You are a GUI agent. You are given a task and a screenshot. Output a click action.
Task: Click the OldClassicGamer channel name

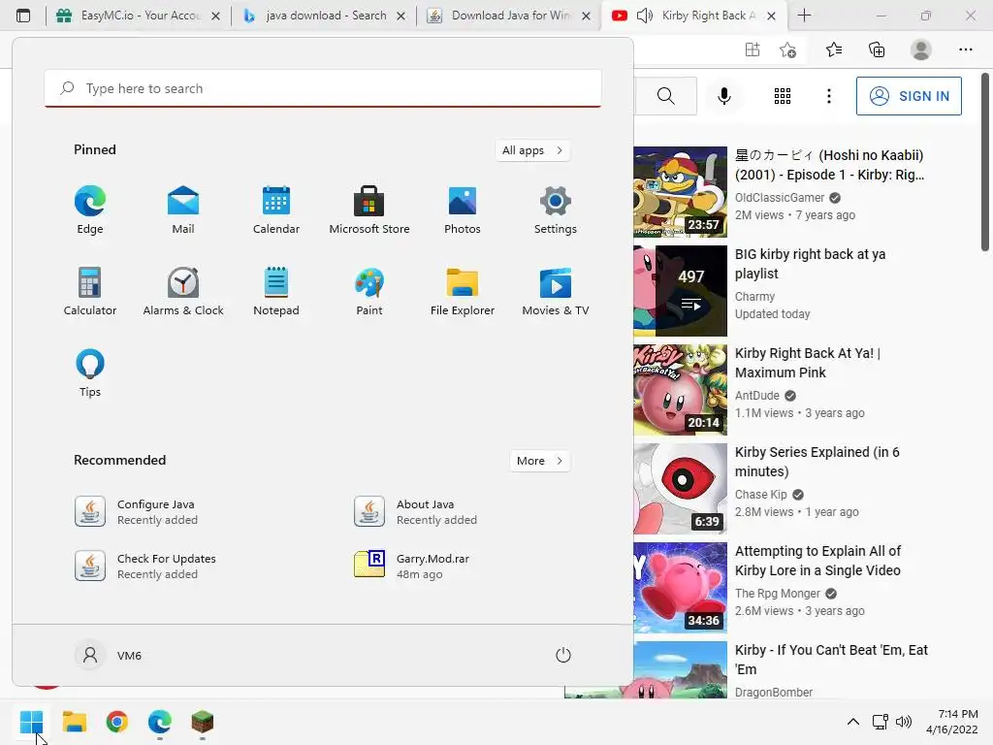point(780,198)
